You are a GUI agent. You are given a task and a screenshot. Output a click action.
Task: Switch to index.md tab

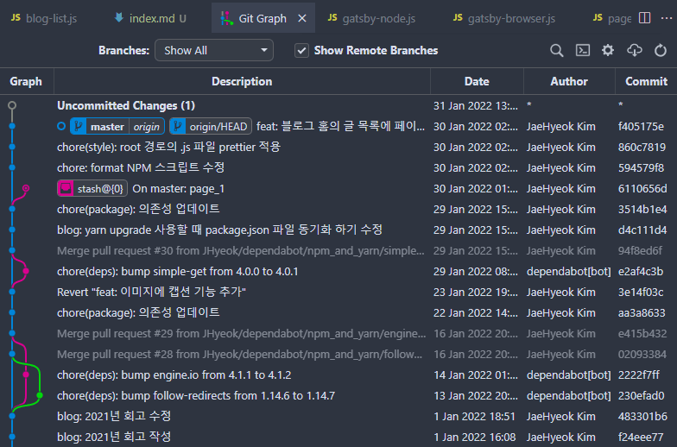151,18
